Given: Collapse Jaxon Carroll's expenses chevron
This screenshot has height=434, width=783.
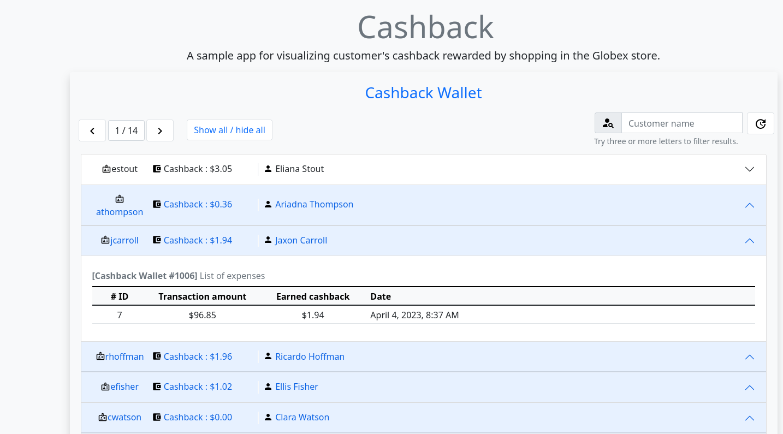Looking at the screenshot, I should [x=750, y=241].
